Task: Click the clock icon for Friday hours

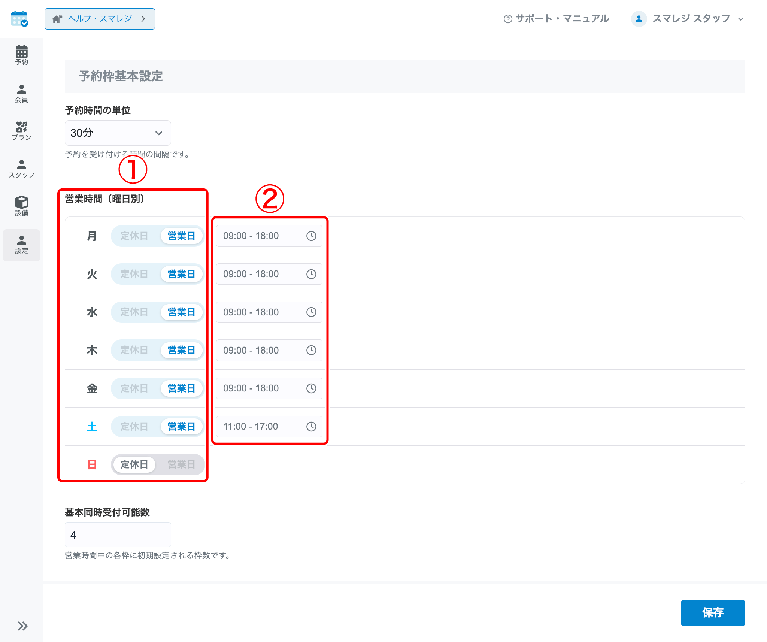Action: pyautogui.click(x=311, y=388)
